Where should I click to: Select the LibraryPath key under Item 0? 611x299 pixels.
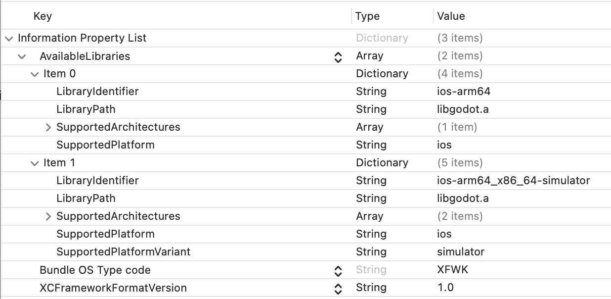click(x=86, y=109)
